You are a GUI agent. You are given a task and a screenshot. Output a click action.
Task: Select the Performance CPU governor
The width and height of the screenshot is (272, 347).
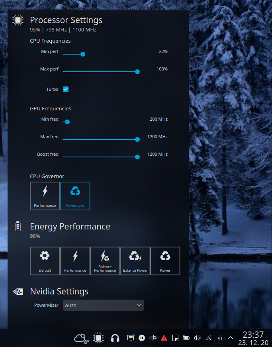(x=45, y=196)
